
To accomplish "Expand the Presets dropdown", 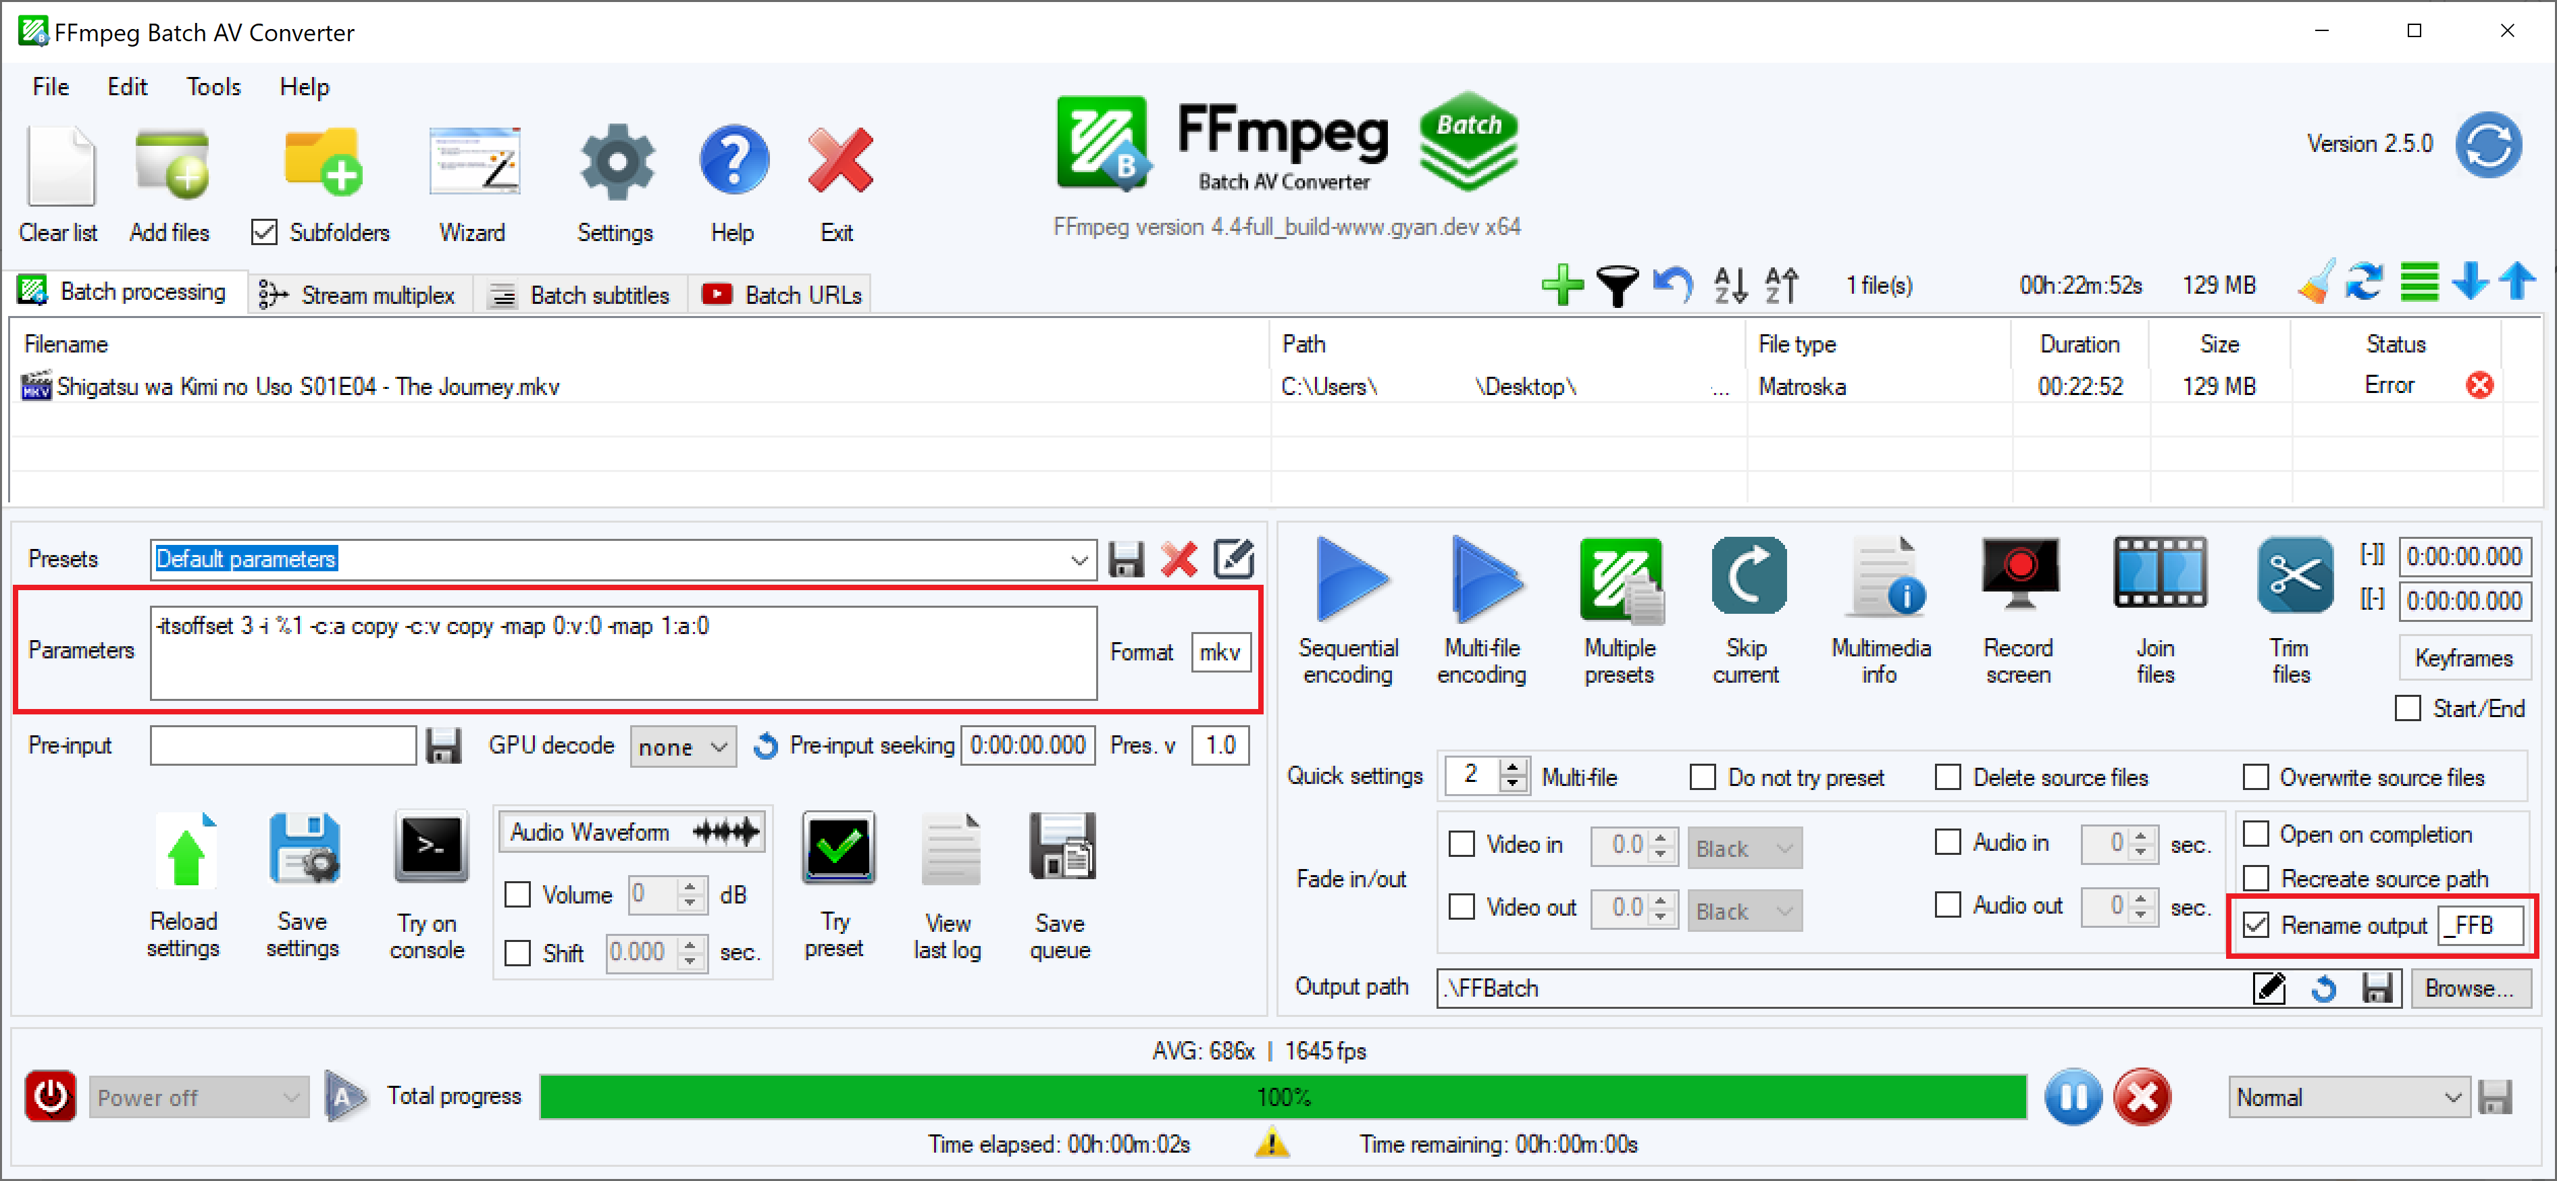I will [1079, 560].
